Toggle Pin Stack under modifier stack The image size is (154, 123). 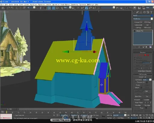coord(135,47)
